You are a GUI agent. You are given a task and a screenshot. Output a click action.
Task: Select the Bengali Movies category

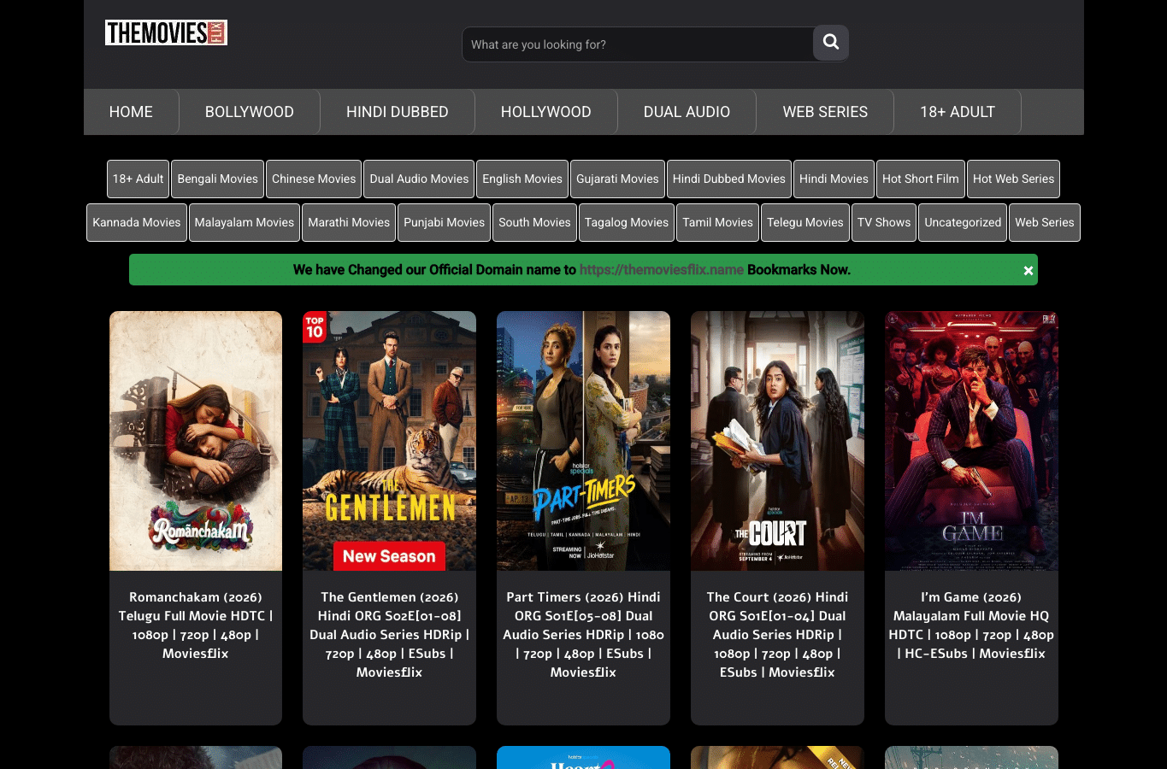217,179
